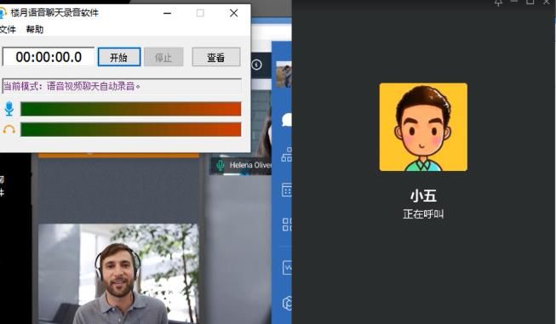Click the blue microphone icon
Screen dimensions: 556x324
pos(9,109)
